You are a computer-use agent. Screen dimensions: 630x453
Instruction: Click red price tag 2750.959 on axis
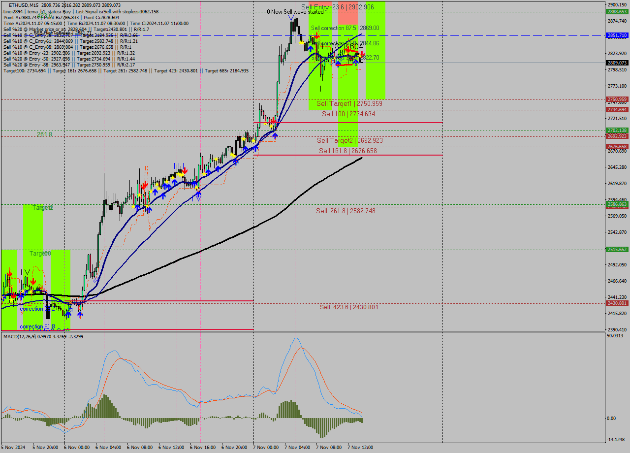(617, 99)
